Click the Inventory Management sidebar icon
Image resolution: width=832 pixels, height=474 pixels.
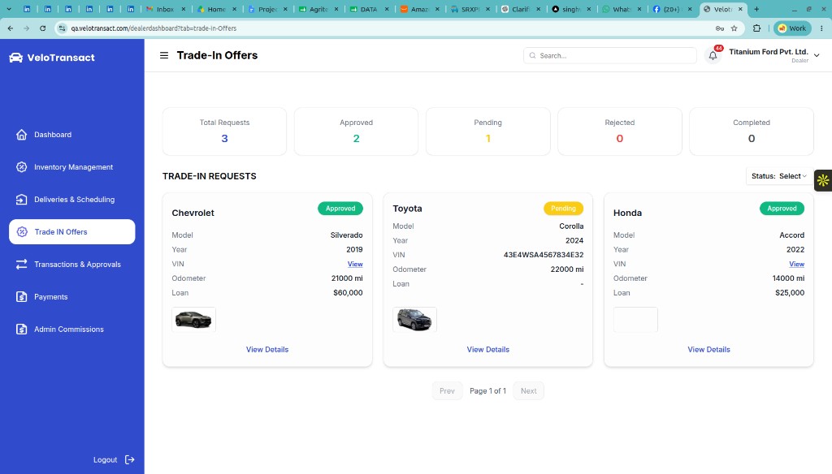(21, 167)
